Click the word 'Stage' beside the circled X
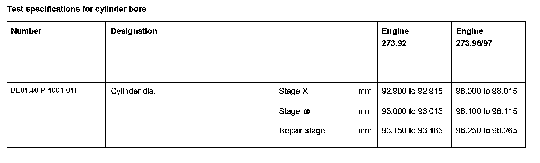Screen dimensions: 540x163 (x=289, y=111)
